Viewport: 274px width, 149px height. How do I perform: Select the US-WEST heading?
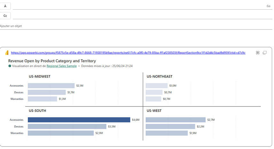tap(154, 111)
